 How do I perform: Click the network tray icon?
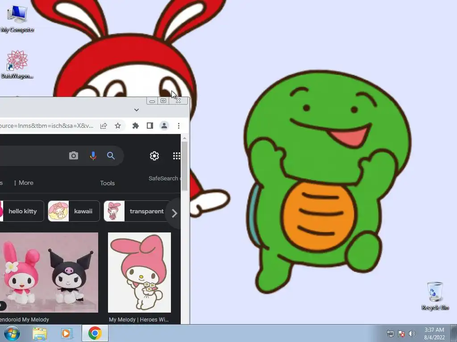pos(390,334)
